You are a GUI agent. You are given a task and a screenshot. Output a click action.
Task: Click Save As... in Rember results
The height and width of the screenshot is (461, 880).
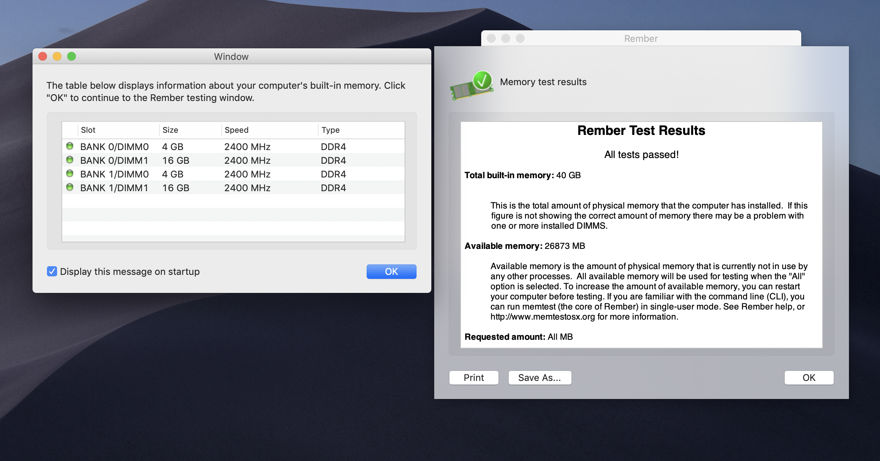click(x=540, y=378)
